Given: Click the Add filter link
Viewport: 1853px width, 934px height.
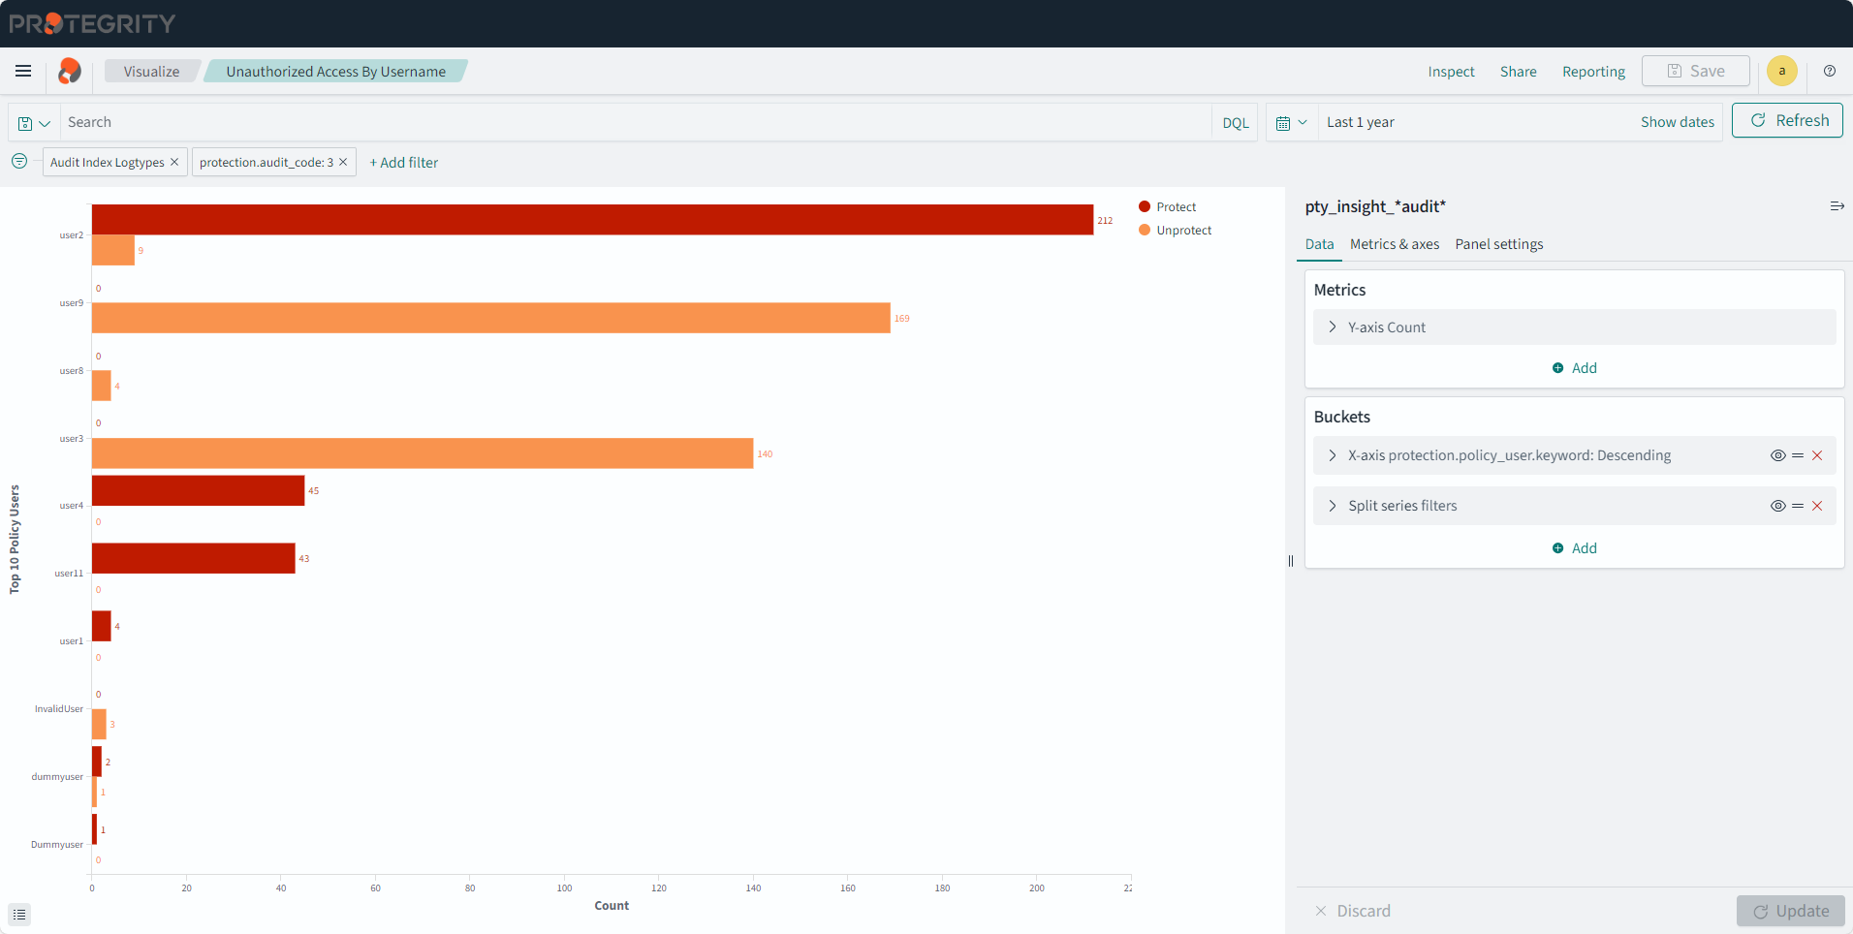Looking at the screenshot, I should (403, 163).
